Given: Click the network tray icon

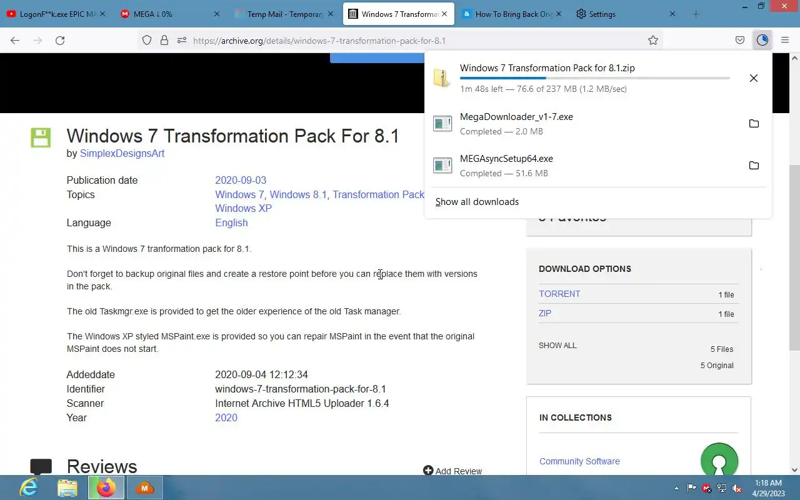Looking at the screenshot, I should coord(722,488).
